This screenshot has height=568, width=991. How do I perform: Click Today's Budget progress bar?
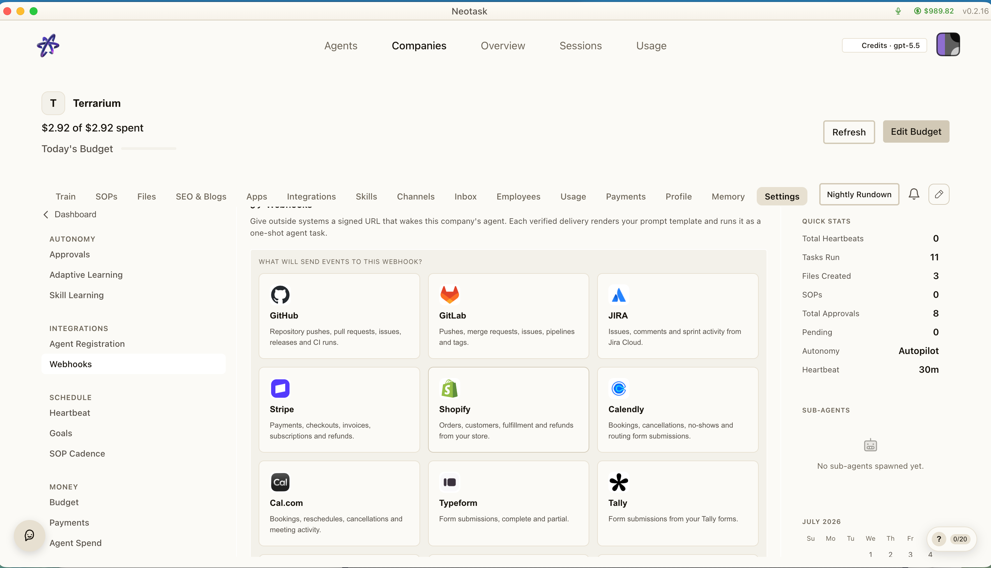[x=148, y=149]
